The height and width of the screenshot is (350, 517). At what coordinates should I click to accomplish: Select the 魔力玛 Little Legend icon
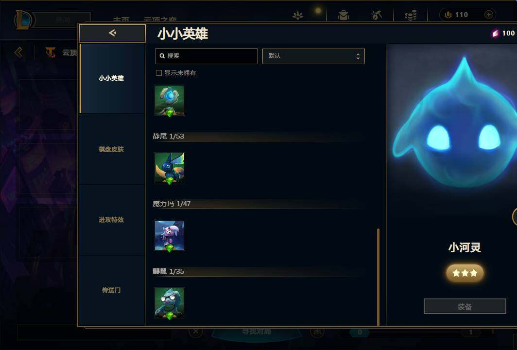(x=170, y=236)
